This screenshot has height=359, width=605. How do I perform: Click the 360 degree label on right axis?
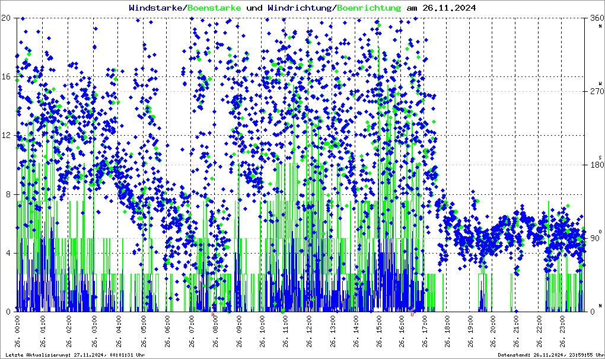pyautogui.click(x=595, y=18)
